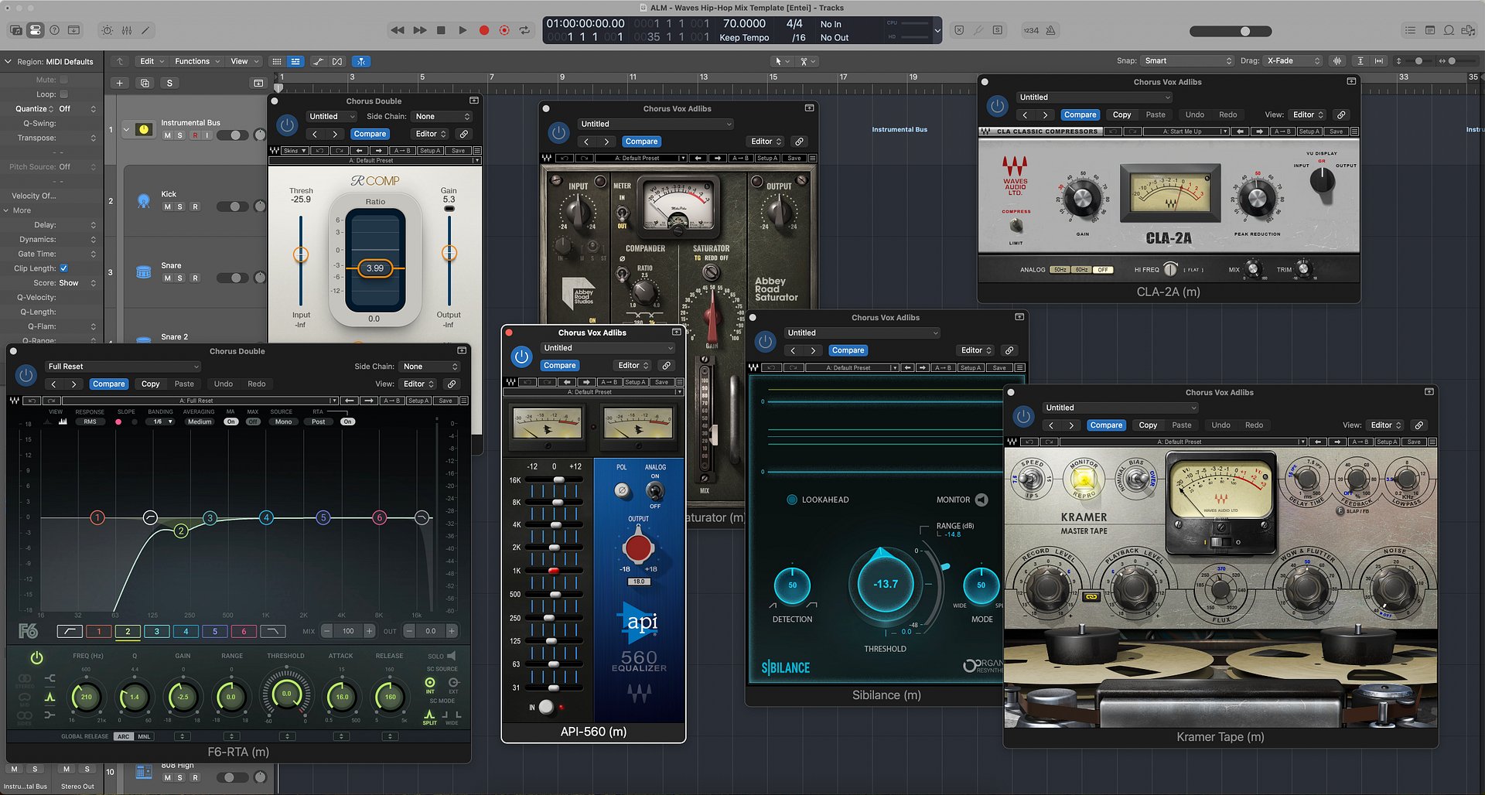The width and height of the screenshot is (1485, 795).
Task: Toggle power on CLA-2A plugin
Action: click(997, 106)
